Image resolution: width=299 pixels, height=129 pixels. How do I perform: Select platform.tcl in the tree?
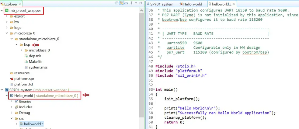(x=24, y=84)
